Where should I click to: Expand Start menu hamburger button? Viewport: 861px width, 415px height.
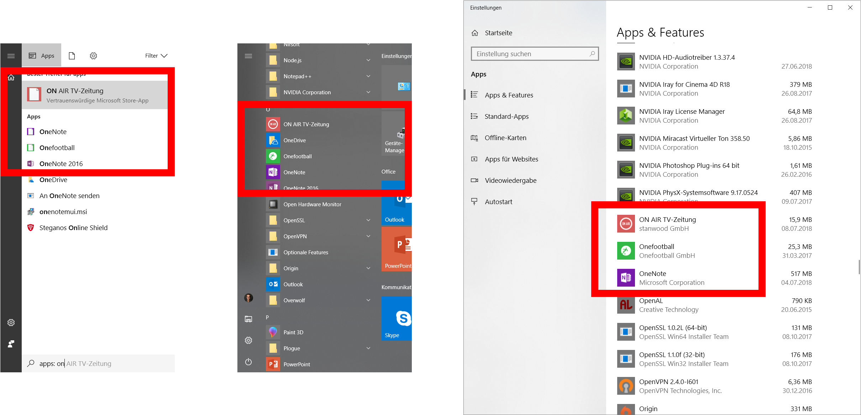point(248,56)
